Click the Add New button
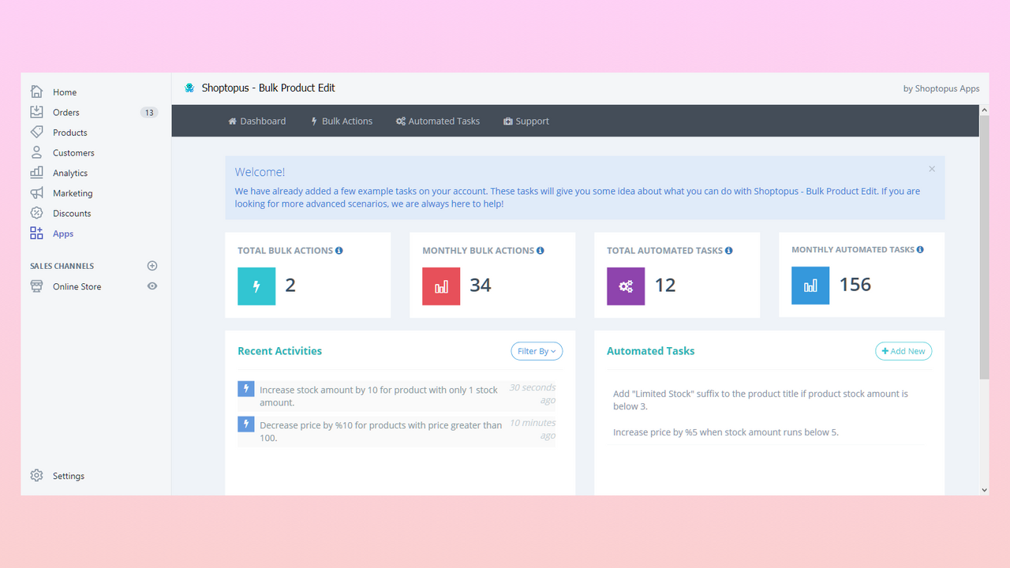 [903, 350]
